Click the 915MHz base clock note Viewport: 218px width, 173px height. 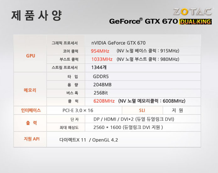[x=148, y=51]
